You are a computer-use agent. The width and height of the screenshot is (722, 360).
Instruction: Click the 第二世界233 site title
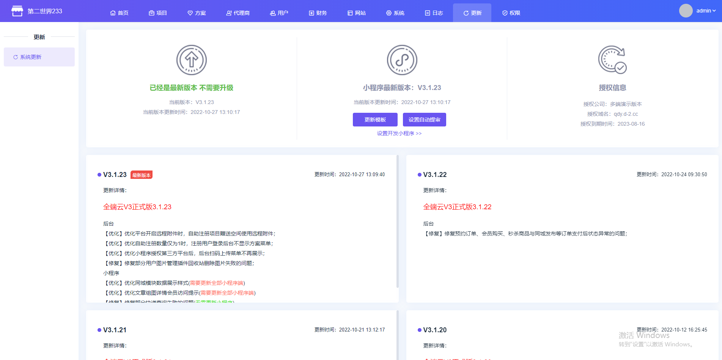(x=45, y=11)
